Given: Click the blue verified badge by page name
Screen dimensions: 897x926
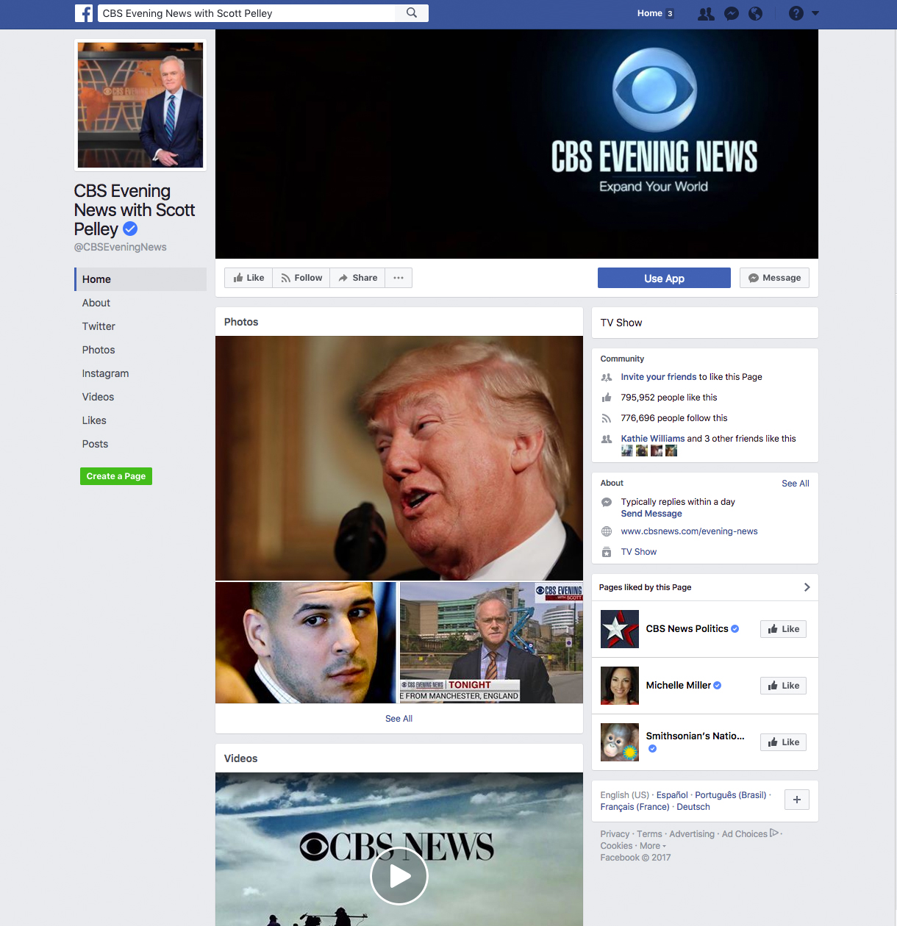Looking at the screenshot, I should point(130,229).
